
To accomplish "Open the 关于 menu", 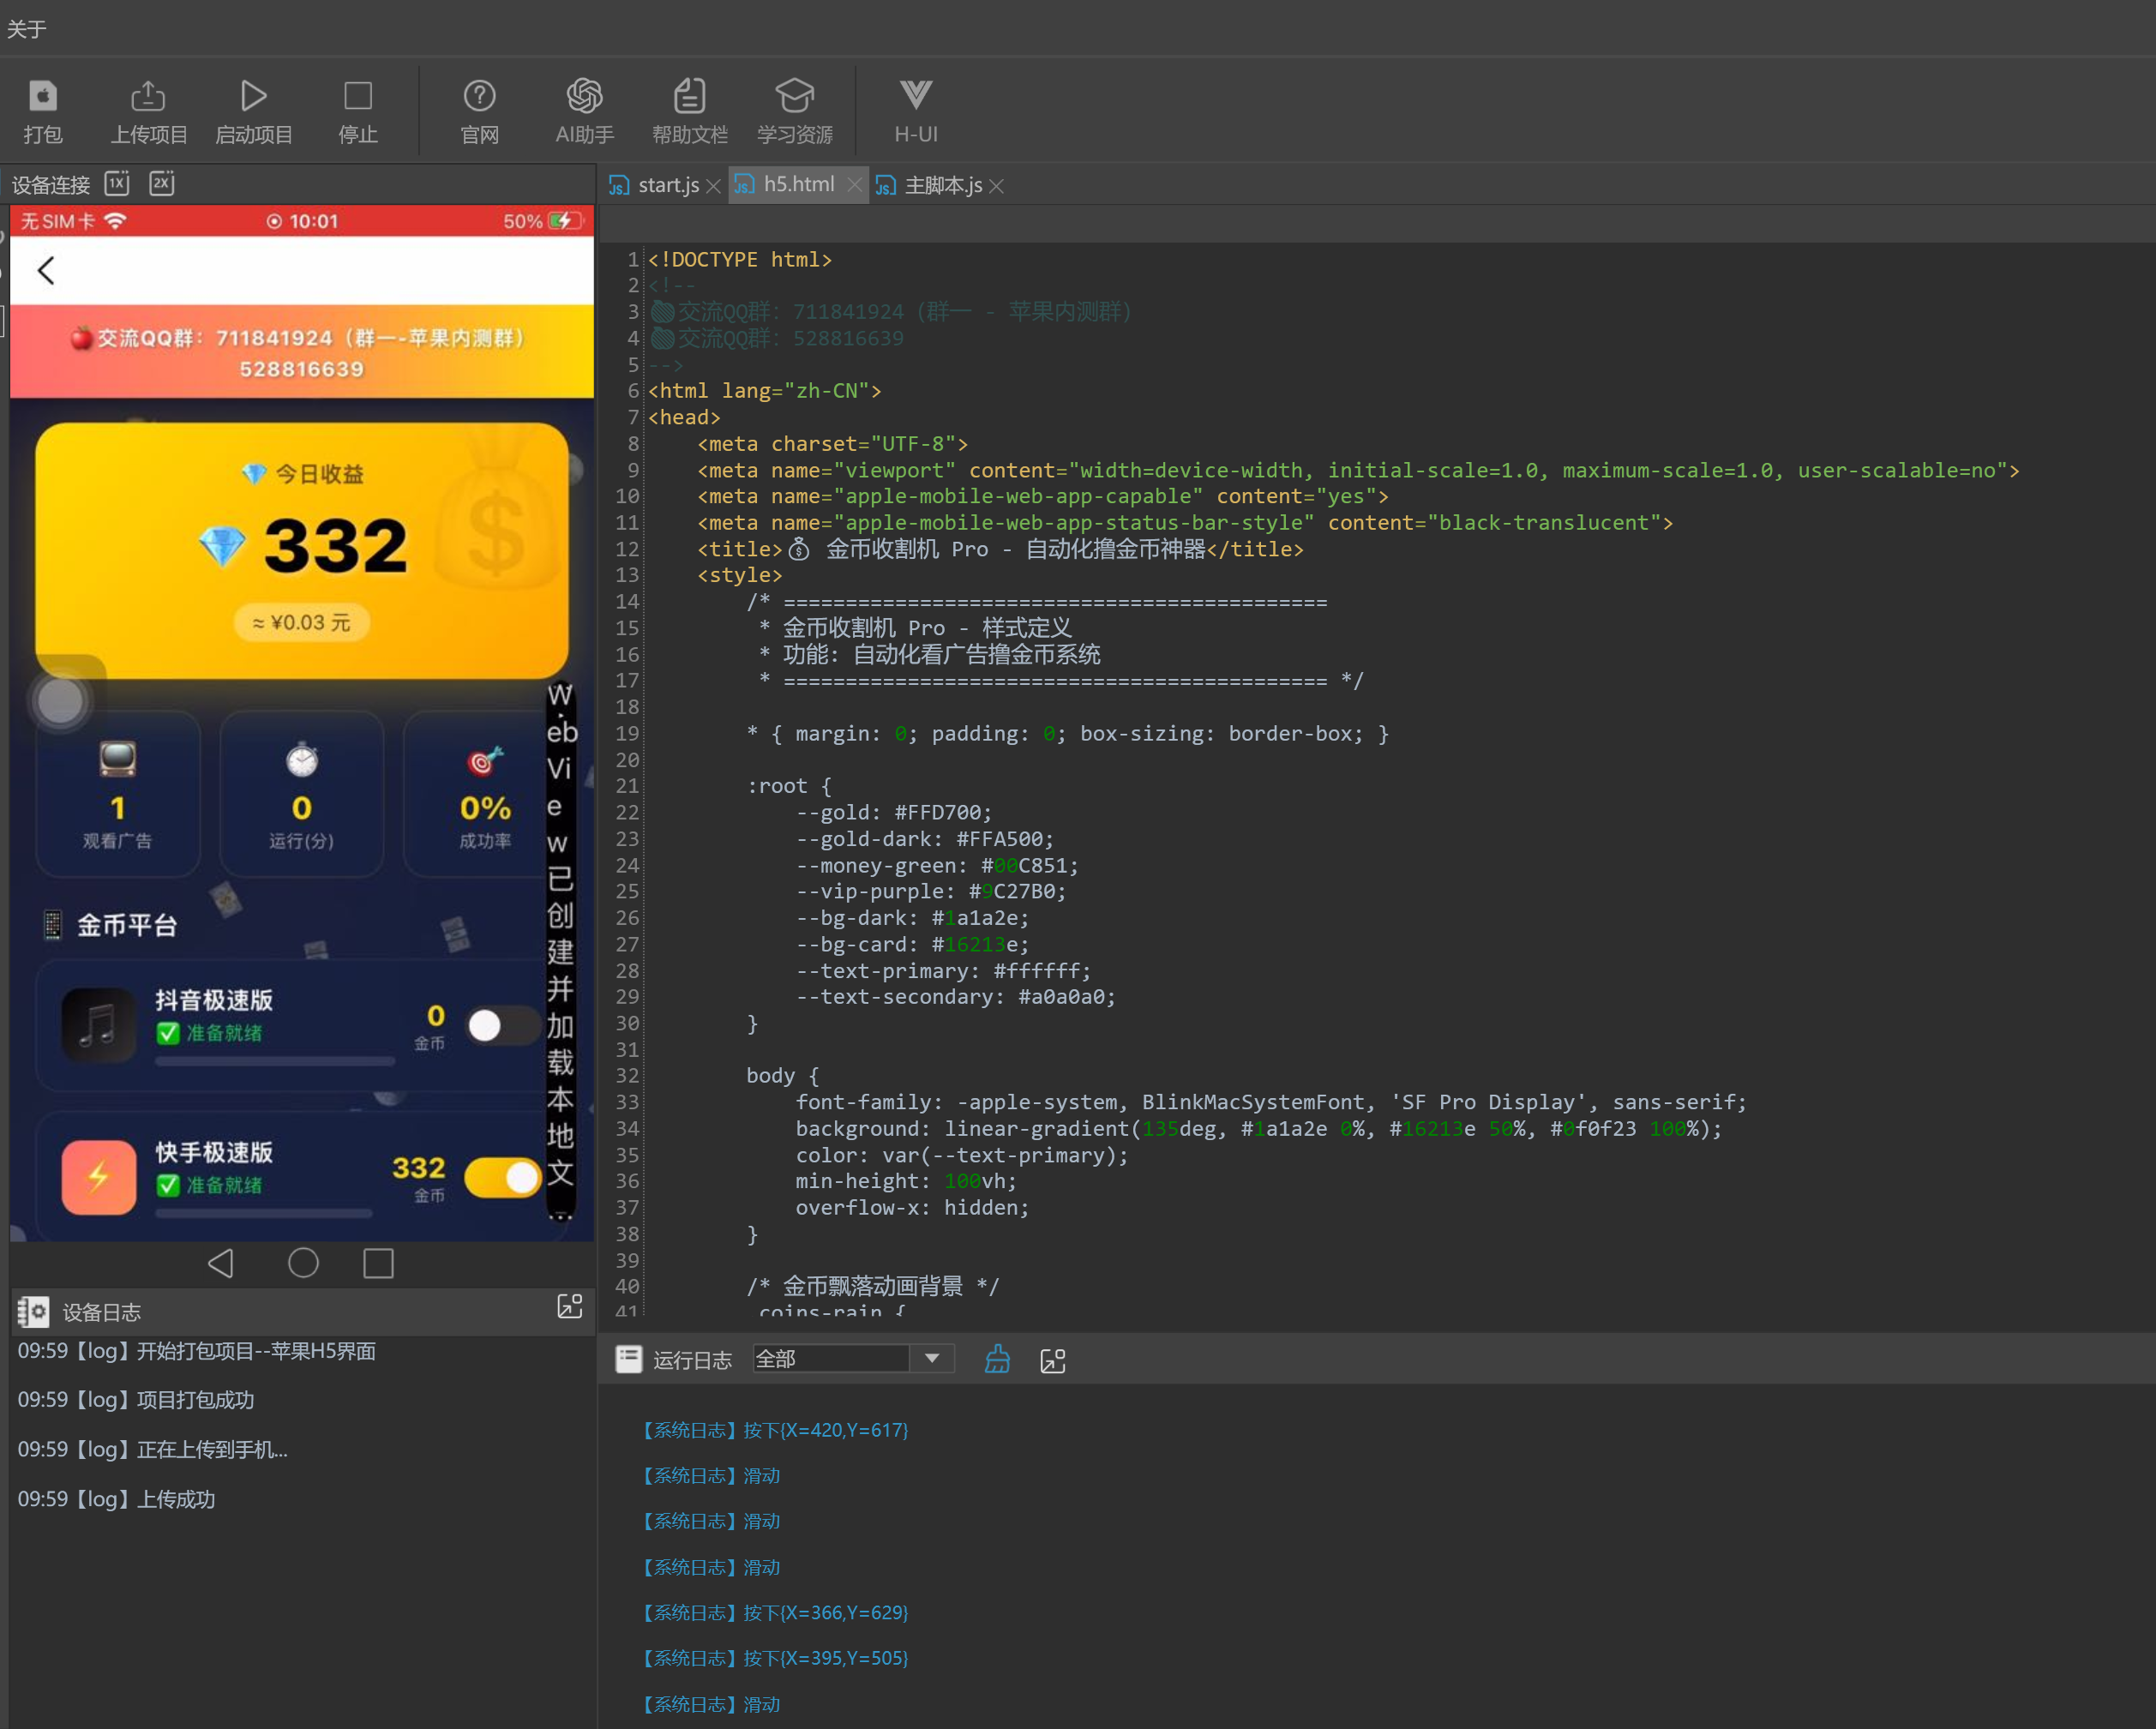I will [26, 29].
